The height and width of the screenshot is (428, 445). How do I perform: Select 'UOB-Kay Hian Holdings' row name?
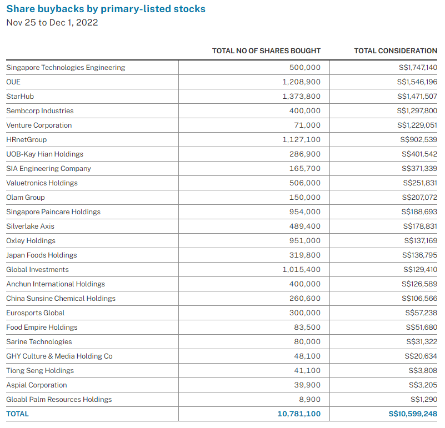point(44,154)
